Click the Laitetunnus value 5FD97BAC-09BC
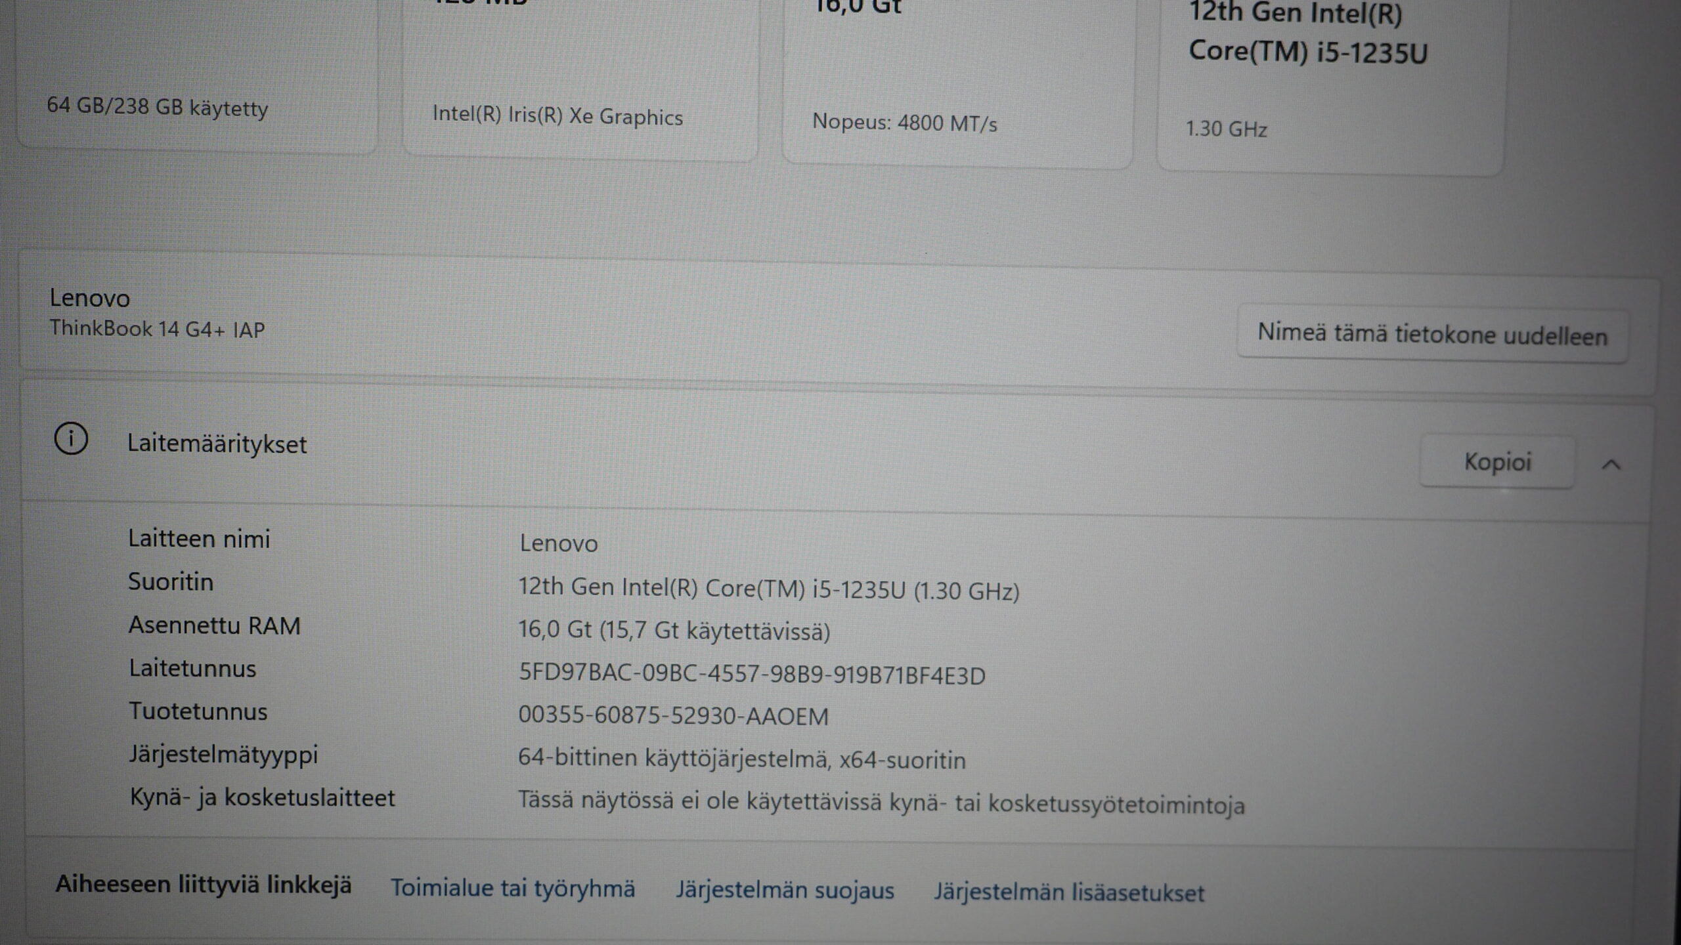The width and height of the screenshot is (1681, 945). coord(752,675)
